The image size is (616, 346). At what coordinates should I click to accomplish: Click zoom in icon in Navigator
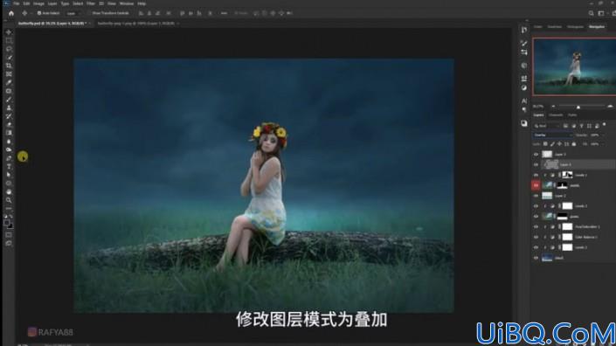[x=610, y=107]
